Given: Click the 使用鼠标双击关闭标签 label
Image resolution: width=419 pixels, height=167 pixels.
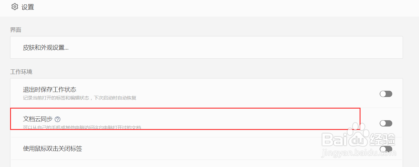Looking at the screenshot, I should point(52,148).
